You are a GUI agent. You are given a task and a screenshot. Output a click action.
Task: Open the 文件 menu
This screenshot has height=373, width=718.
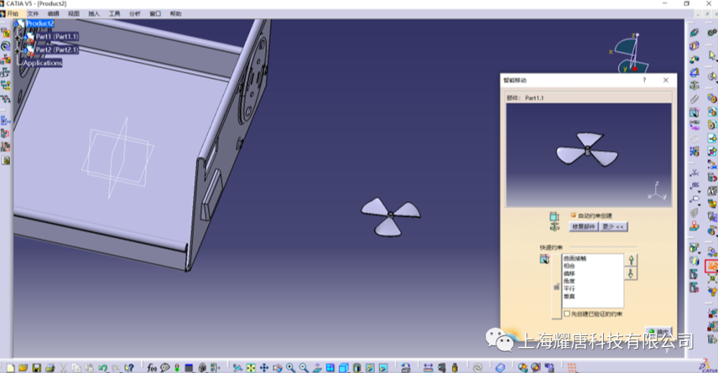[33, 14]
